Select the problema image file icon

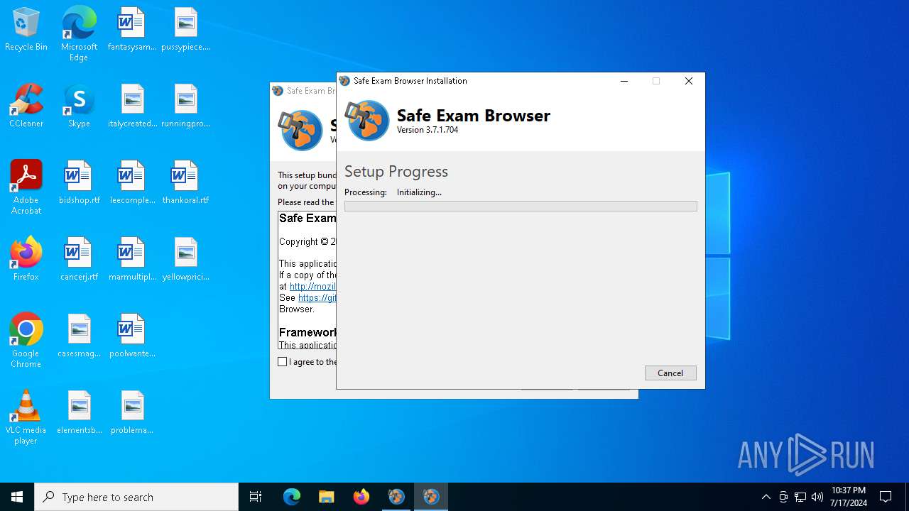click(x=132, y=413)
